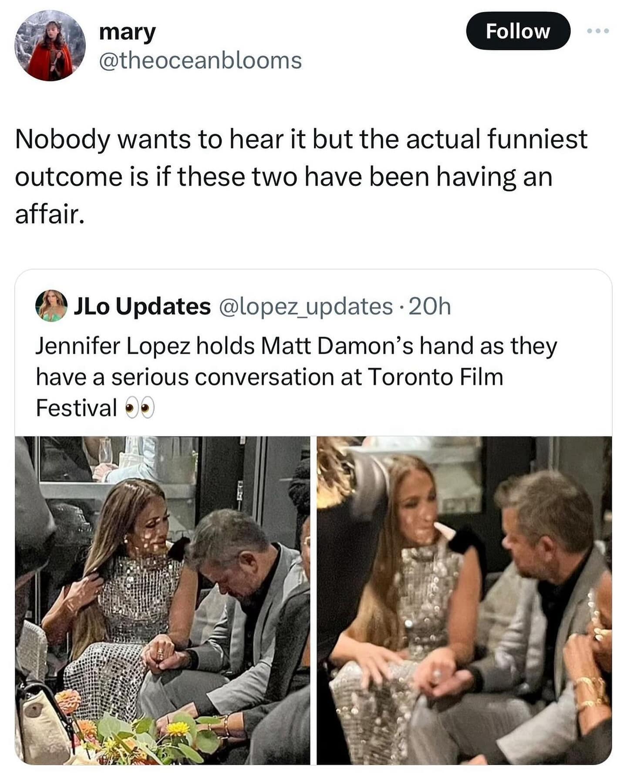Click the display name "mary"
This screenshot has width=627, height=779.
[127, 32]
